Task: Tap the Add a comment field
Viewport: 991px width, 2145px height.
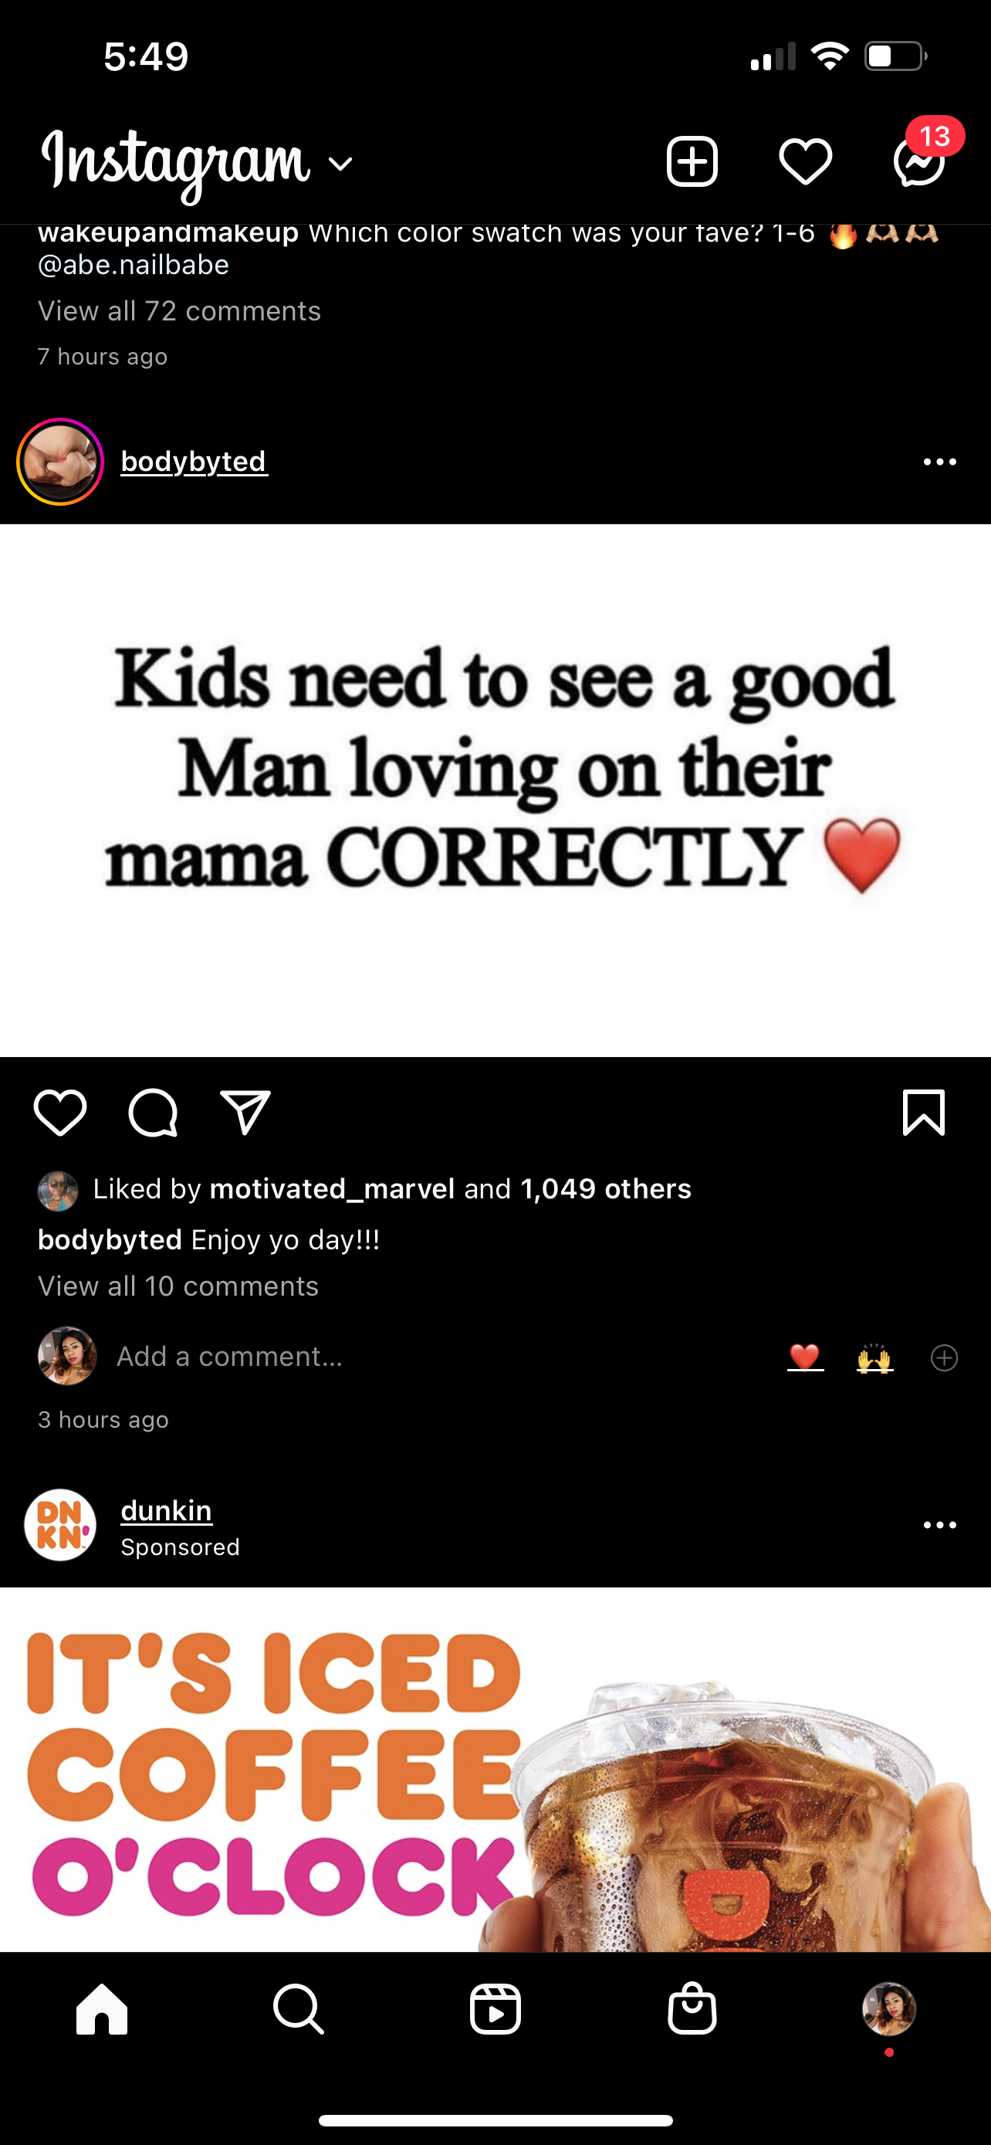Action: (x=230, y=1357)
